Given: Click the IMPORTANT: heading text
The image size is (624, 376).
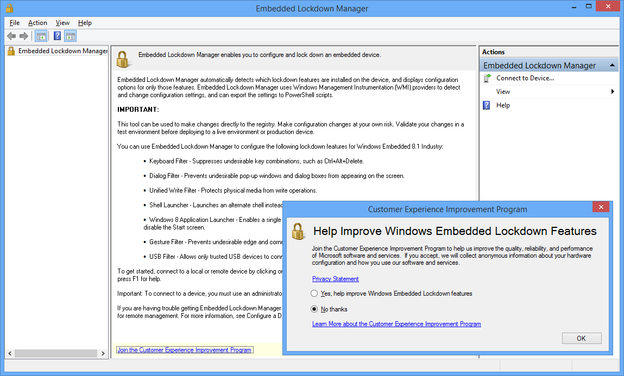Looking at the screenshot, I should coord(138,110).
